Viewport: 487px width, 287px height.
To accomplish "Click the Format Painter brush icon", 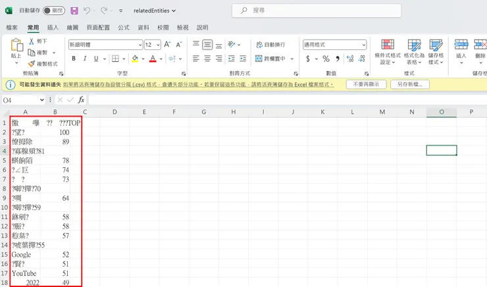I will 32,64.
